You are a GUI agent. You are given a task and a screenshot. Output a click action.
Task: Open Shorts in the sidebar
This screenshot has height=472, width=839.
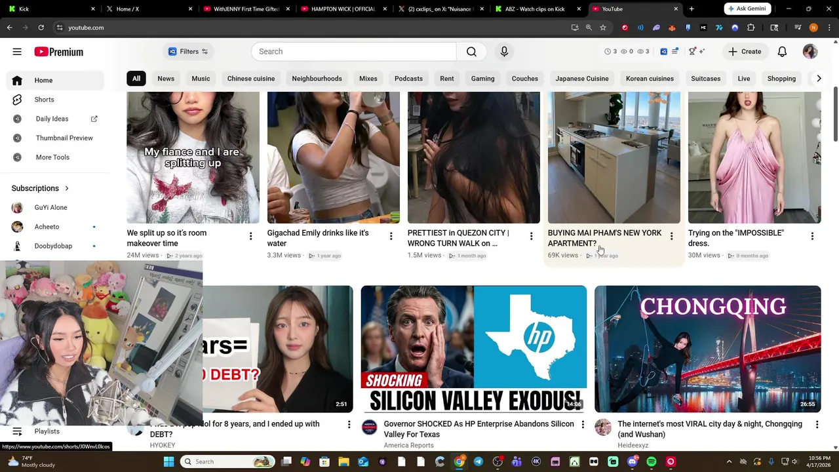(55, 100)
